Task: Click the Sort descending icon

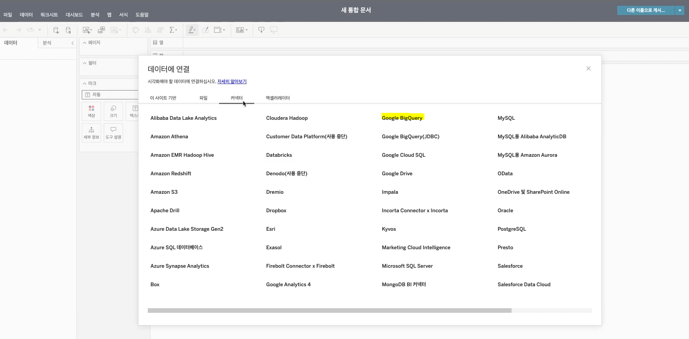Action: 160,30
